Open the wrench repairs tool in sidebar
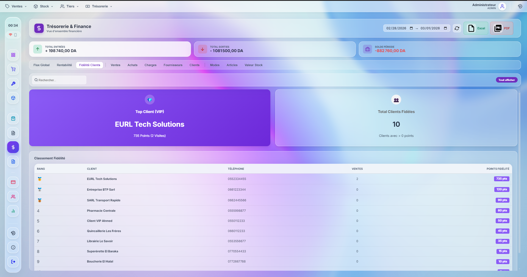This screenshot has width=527, height=277. (x=13, y=84)
